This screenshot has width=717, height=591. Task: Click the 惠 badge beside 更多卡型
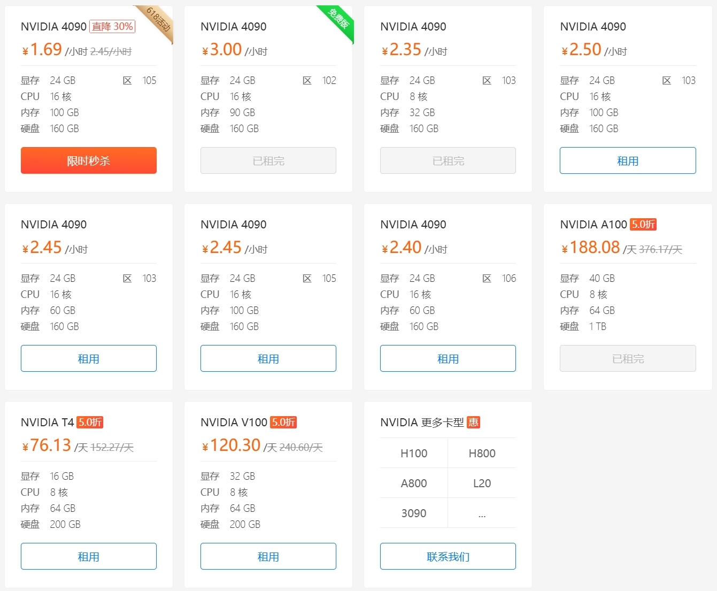(473, 423)
